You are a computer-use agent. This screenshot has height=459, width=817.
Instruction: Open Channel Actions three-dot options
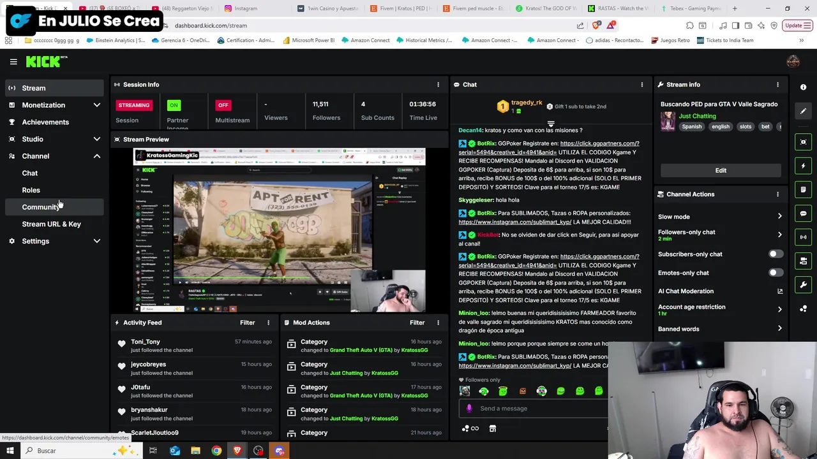tap(777, 194)
